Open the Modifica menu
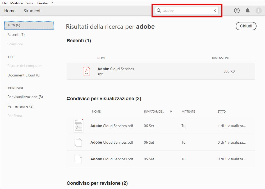Screen dimensions: 265x189 point(16,3)
